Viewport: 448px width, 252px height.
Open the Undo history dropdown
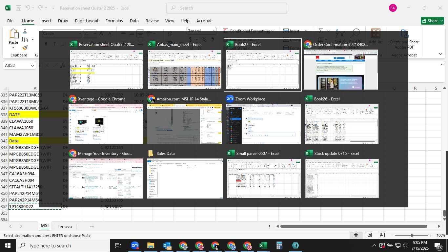click(x=33, y=8)
